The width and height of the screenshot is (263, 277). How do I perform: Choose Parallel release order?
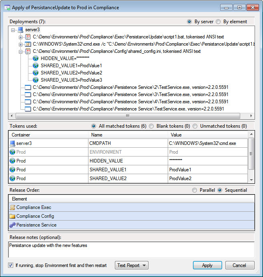[x=195, y=190]
